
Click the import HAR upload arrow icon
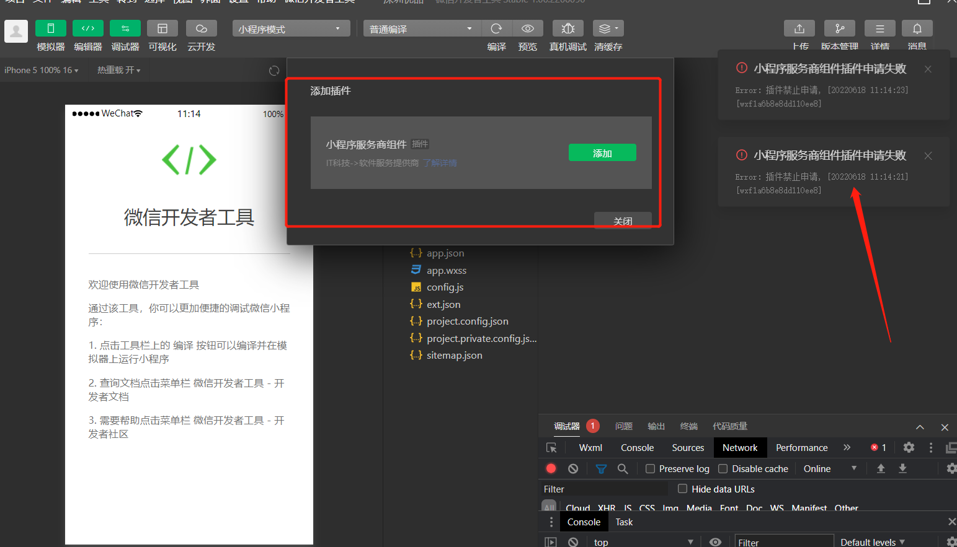[881, 468]
